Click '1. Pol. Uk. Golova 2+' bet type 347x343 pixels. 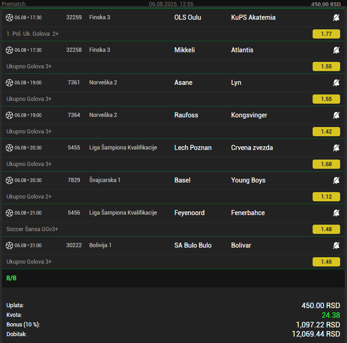[33, 34]
